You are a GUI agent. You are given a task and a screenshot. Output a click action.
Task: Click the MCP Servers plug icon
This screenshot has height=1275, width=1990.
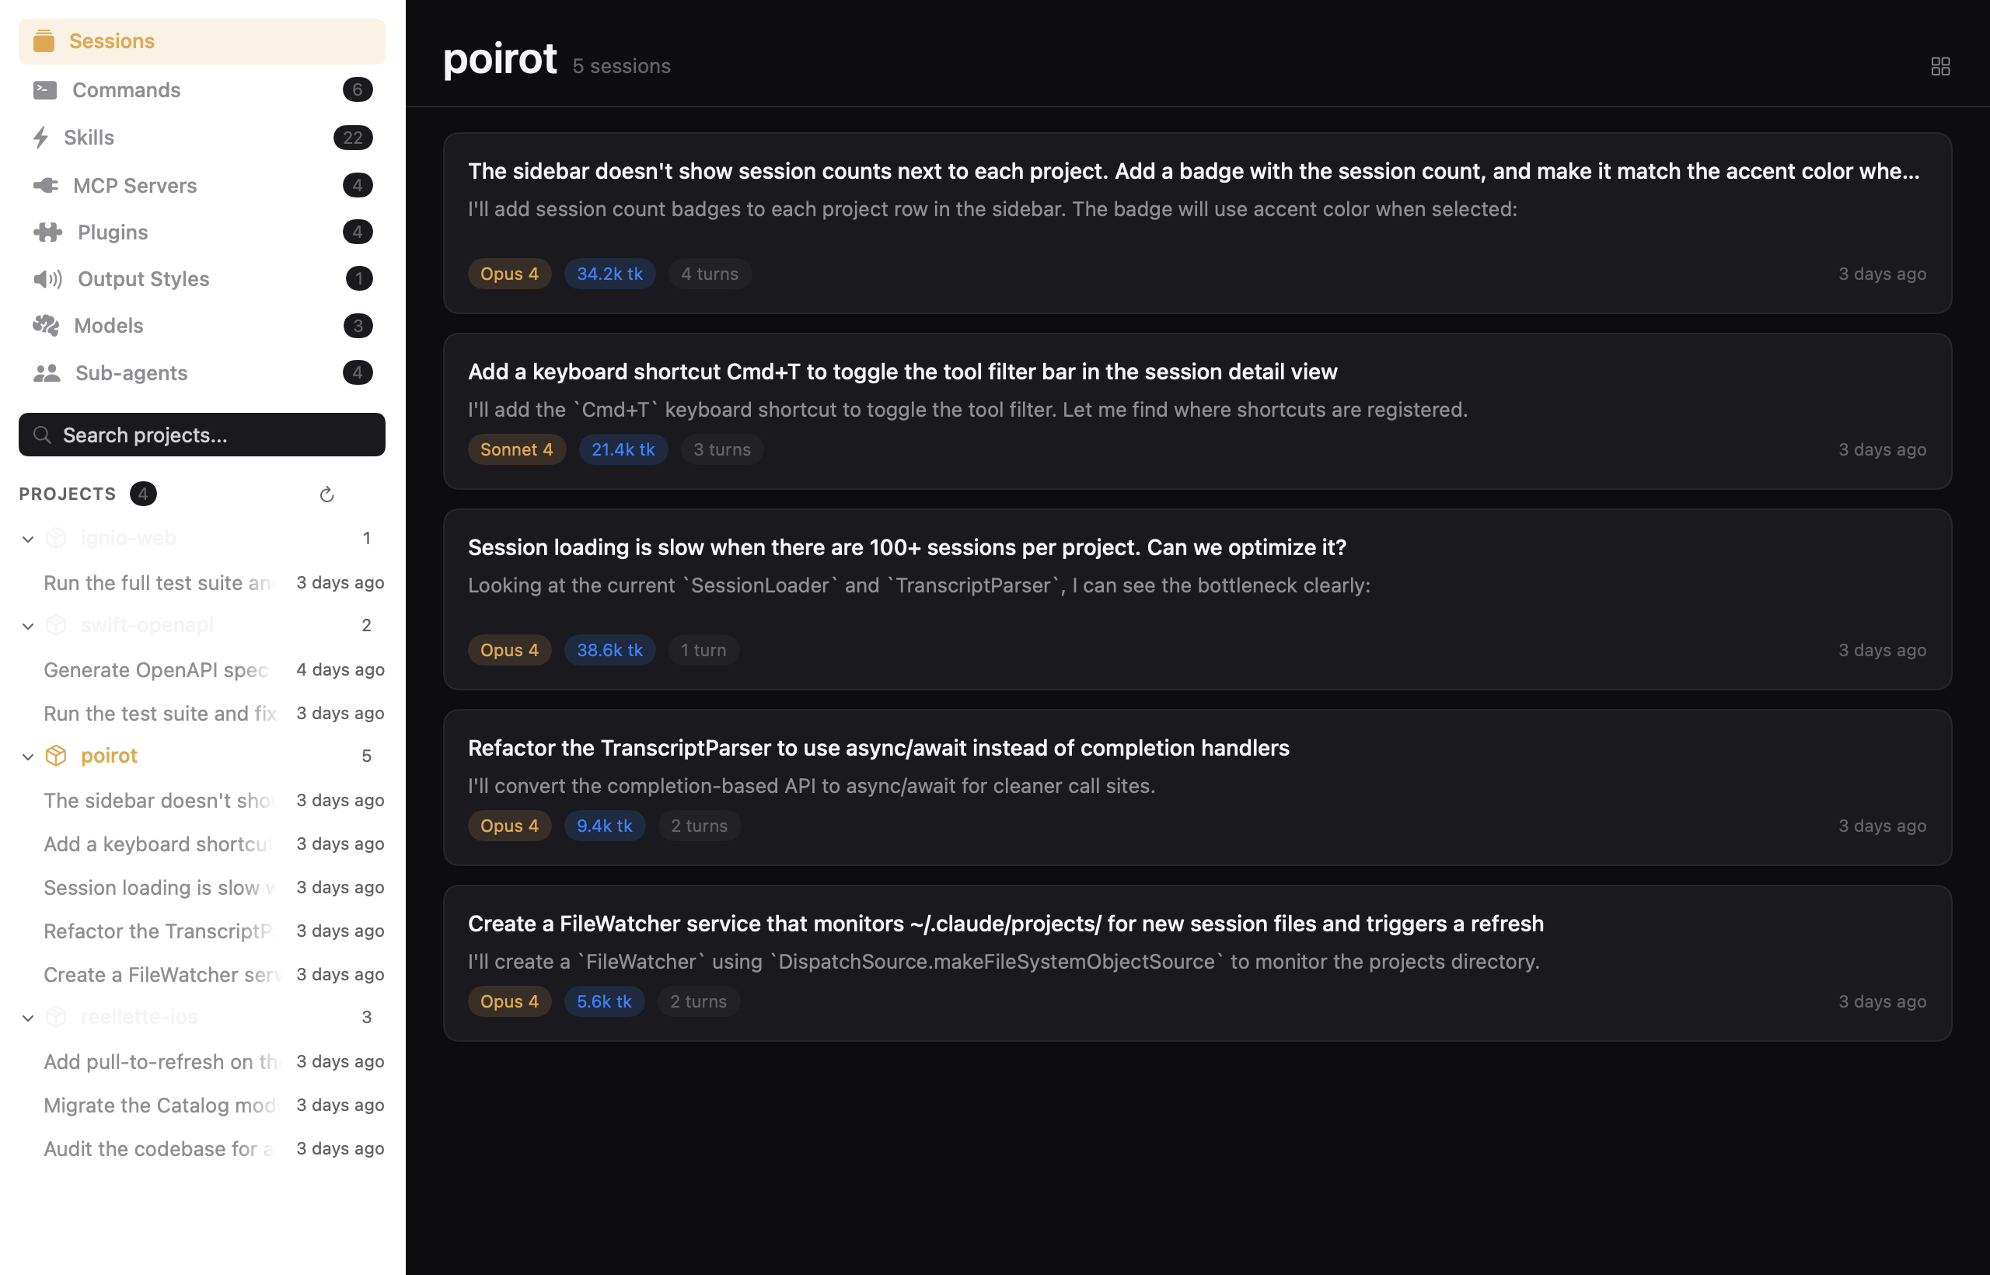pyautogui.click(x=46, y=184)
